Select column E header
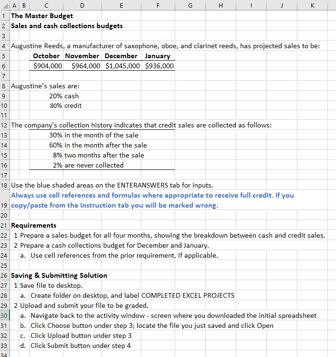 pos(121,5)
